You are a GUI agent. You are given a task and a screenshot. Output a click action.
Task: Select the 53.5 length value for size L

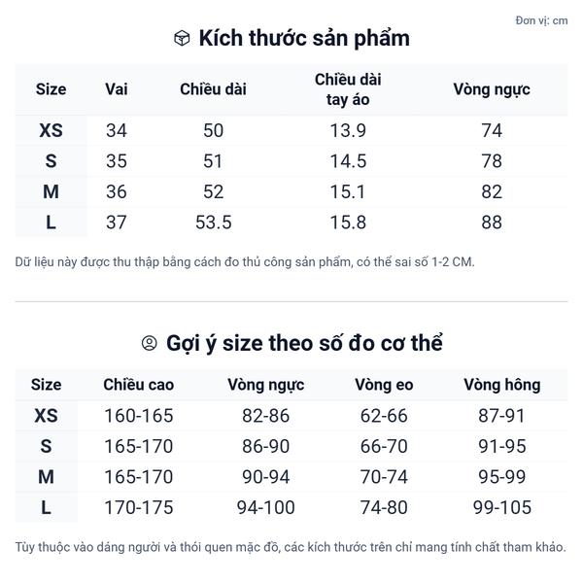(213, 223)
